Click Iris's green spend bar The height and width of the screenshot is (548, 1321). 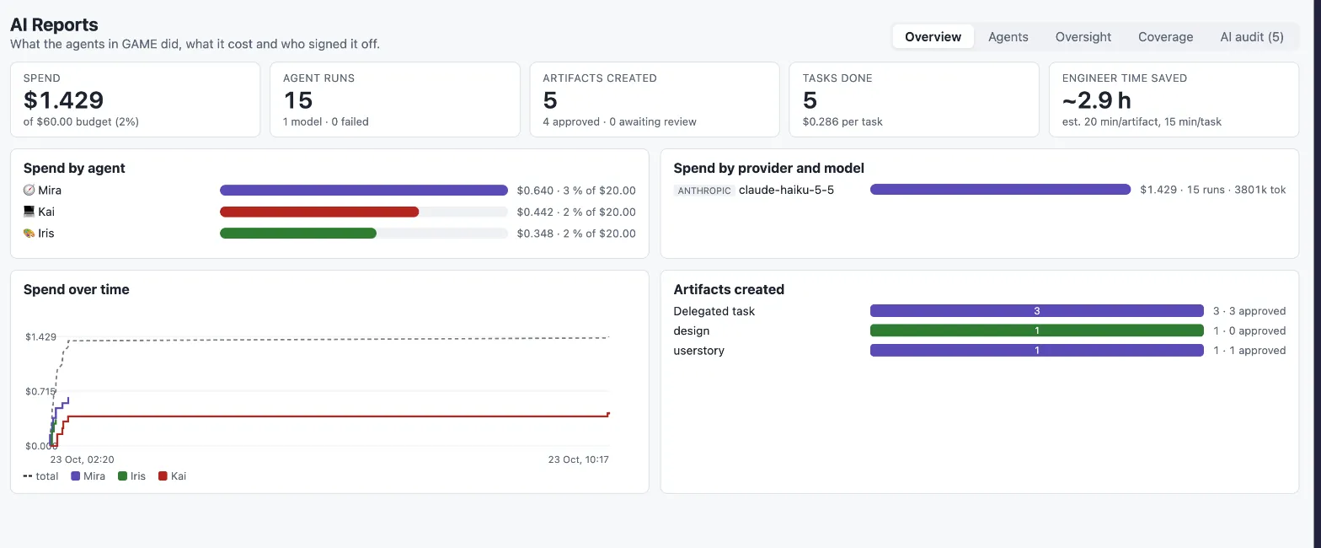[298, 234]
